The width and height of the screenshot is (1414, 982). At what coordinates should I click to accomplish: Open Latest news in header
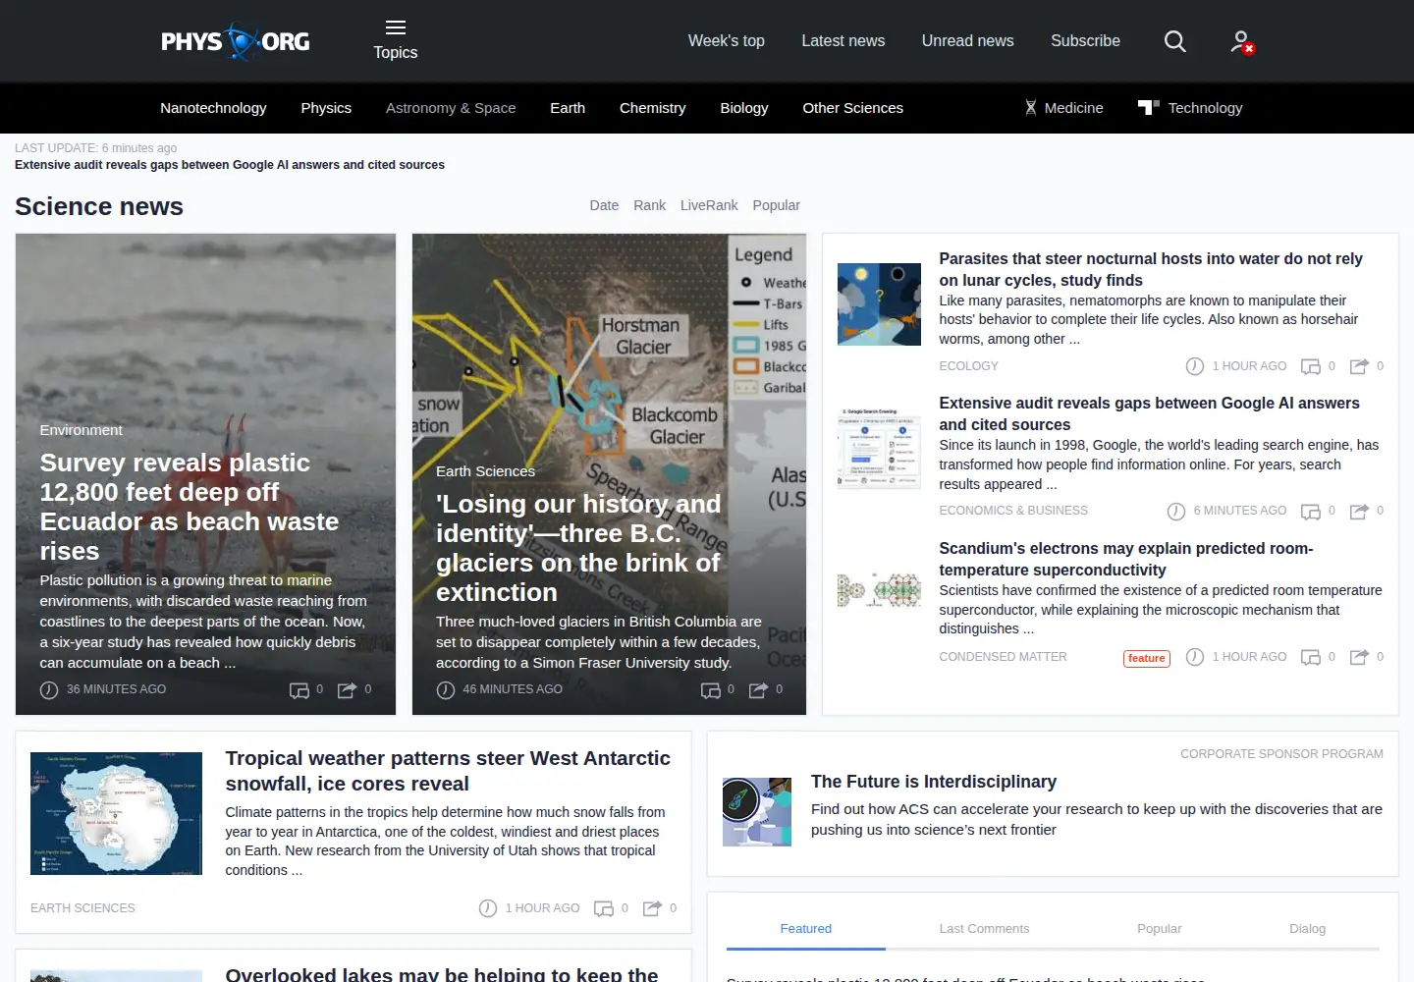coord(843,41)
